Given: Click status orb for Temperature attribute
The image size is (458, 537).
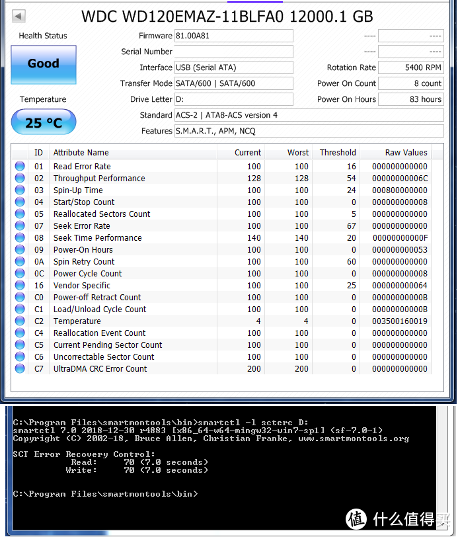Looking at the screenshot, I should (20, 321).
